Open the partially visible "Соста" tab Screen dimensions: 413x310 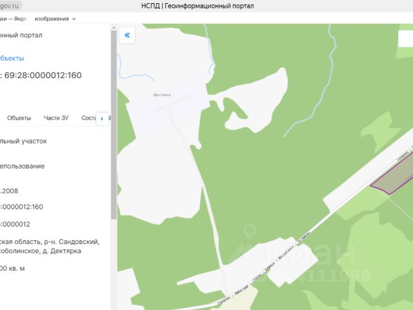[x=88, y=118]
